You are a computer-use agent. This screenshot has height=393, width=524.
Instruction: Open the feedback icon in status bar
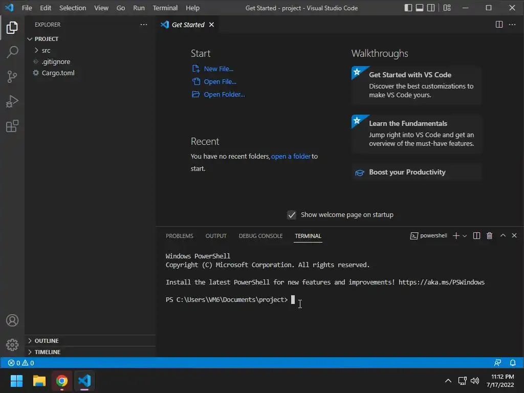tap(497, 363)
